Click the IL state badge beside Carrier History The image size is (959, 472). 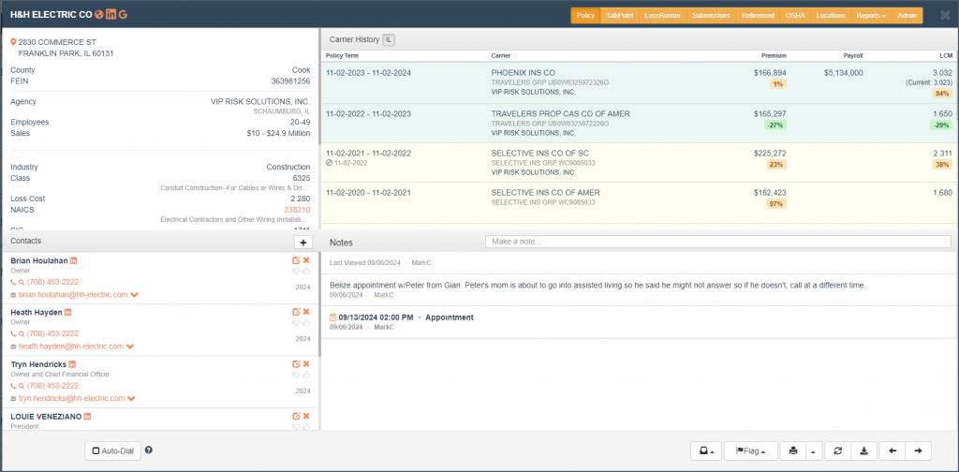389,39
